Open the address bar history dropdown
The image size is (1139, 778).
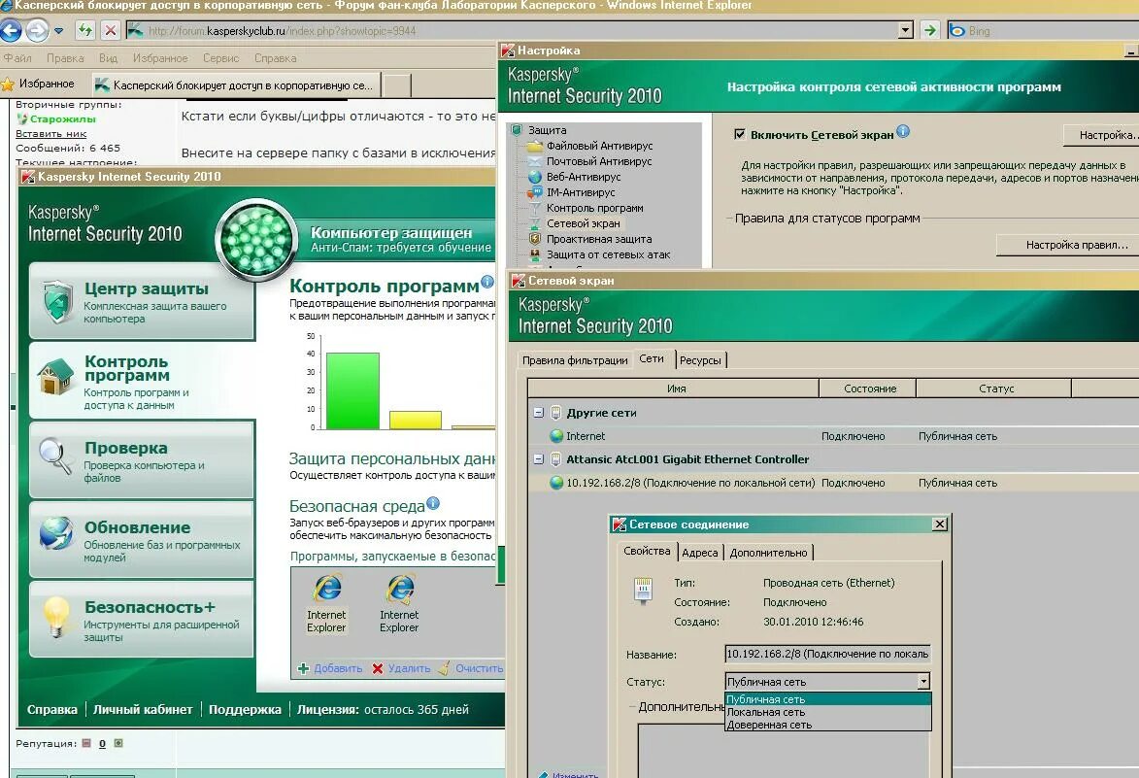pyautogui.click(x=905, y=30)
